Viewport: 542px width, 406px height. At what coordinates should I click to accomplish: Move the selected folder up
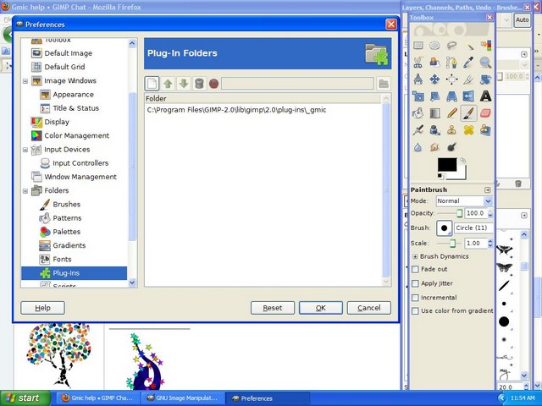[168, 84]
